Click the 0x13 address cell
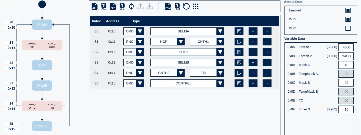Screen dimensions: 361x135 point(112,62)
